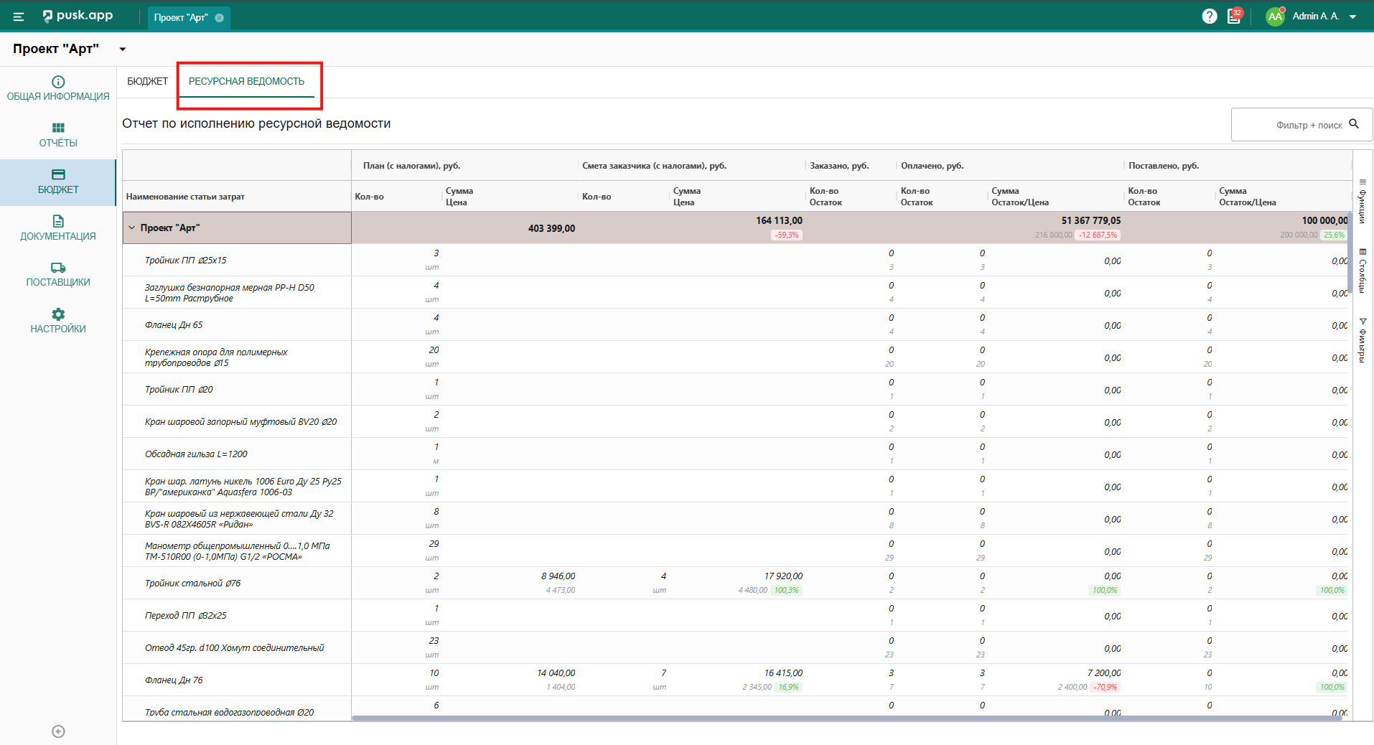
Task: Open the Настройки gear section
Action: click(58, 321)
